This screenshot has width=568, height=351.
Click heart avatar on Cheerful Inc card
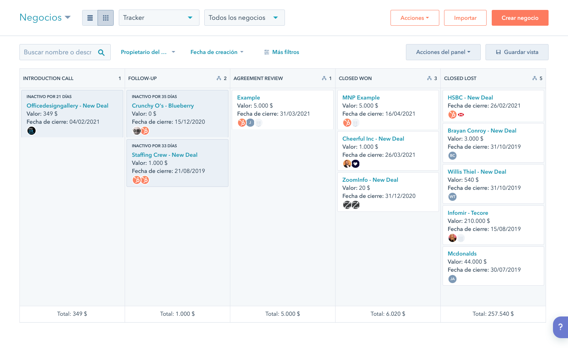coord(356,164)
